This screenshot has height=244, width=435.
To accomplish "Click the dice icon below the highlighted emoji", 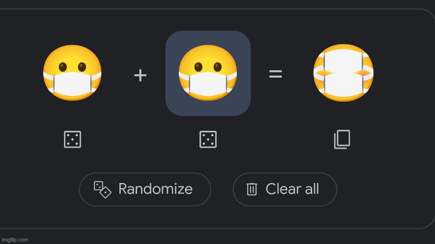I will pos(208,140).
